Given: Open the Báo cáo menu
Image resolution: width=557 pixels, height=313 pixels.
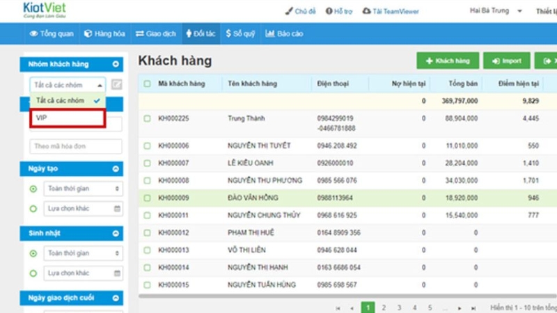Looking at the screenshot, I should (x=284, y=33).
